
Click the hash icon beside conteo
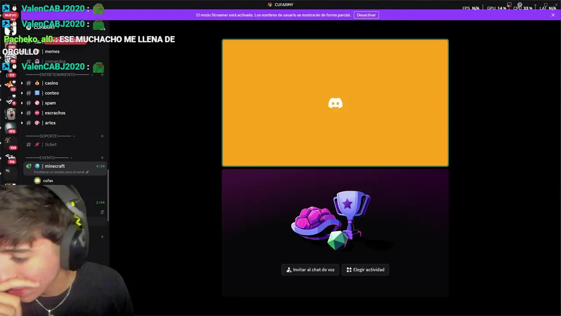[x=28, y=93]
